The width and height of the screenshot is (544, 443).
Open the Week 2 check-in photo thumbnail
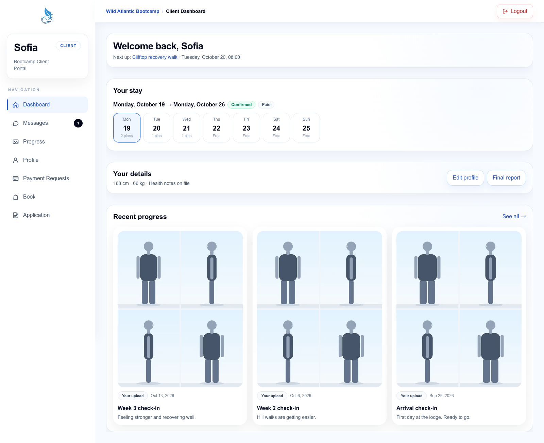320,309
